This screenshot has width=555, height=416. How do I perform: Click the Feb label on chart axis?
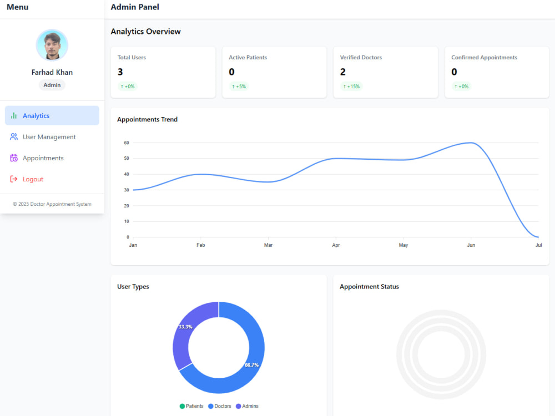201,245
